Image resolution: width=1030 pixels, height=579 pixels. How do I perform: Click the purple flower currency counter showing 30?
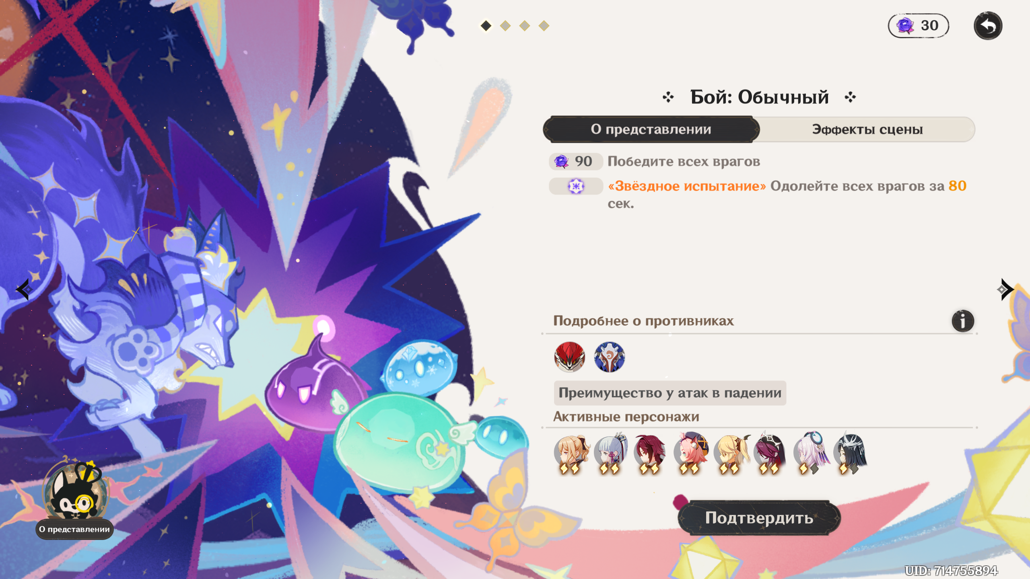point(918,26)
